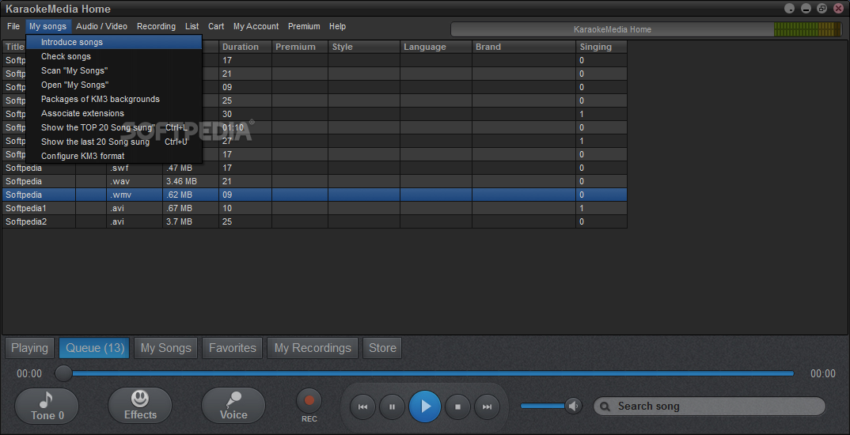Click in the Search song field
Image resolution: width=850 pixels, height=435 pixels.
coord(709,407)
